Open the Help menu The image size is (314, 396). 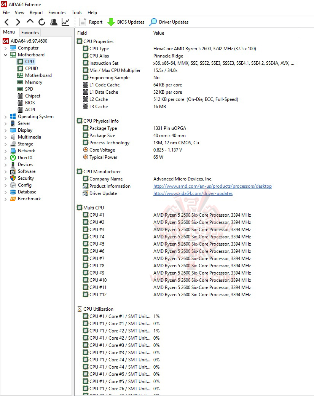point(92,12)
